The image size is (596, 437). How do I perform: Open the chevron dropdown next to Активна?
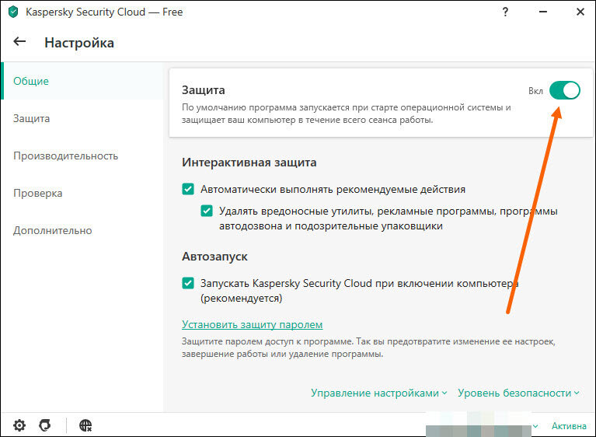pyautogui.click(x=535, y=426)
